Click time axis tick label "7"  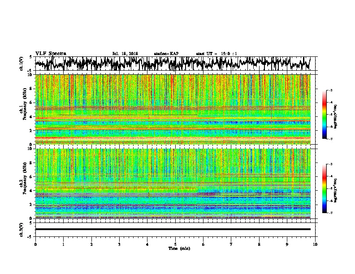[x=231, y=244]
